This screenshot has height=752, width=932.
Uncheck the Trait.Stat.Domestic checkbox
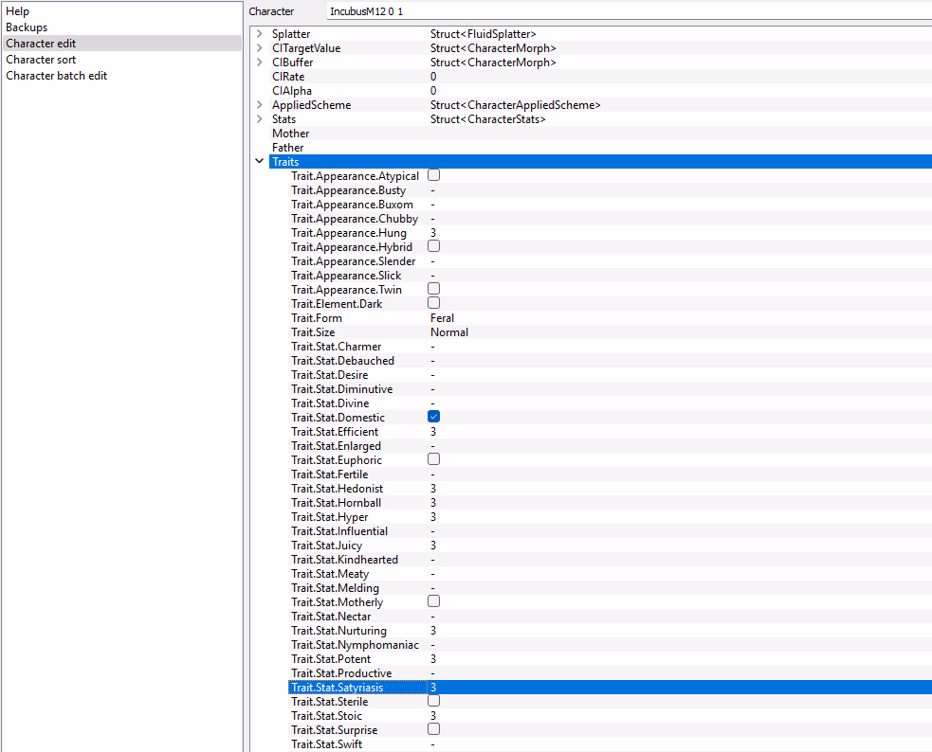coord(433,417)
